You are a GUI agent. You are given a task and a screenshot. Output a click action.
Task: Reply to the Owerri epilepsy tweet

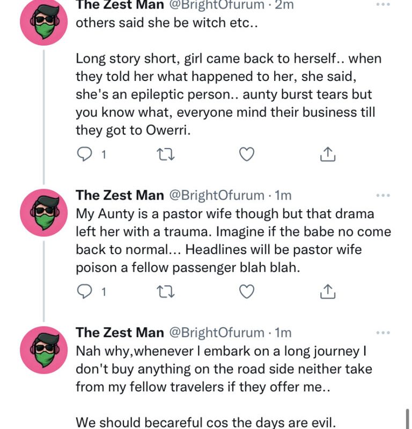85,155
